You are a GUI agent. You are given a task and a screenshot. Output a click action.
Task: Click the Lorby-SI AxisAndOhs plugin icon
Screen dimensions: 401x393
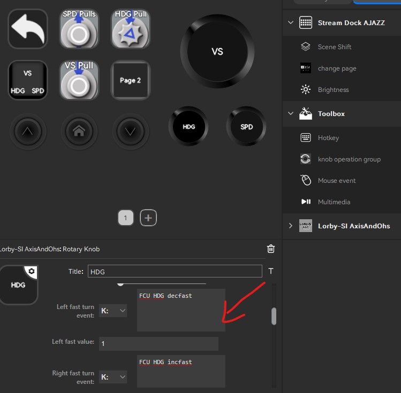pos(305,226)
